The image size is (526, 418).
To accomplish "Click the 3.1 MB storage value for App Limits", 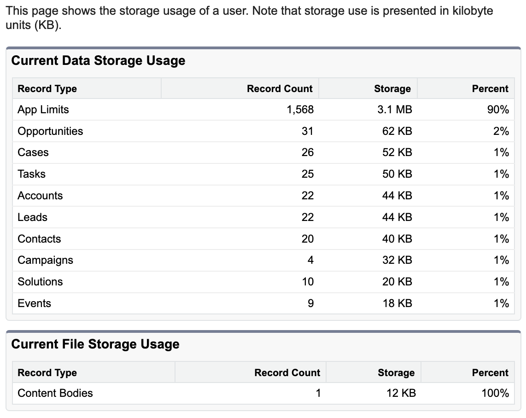I will (x=394, y=110).
